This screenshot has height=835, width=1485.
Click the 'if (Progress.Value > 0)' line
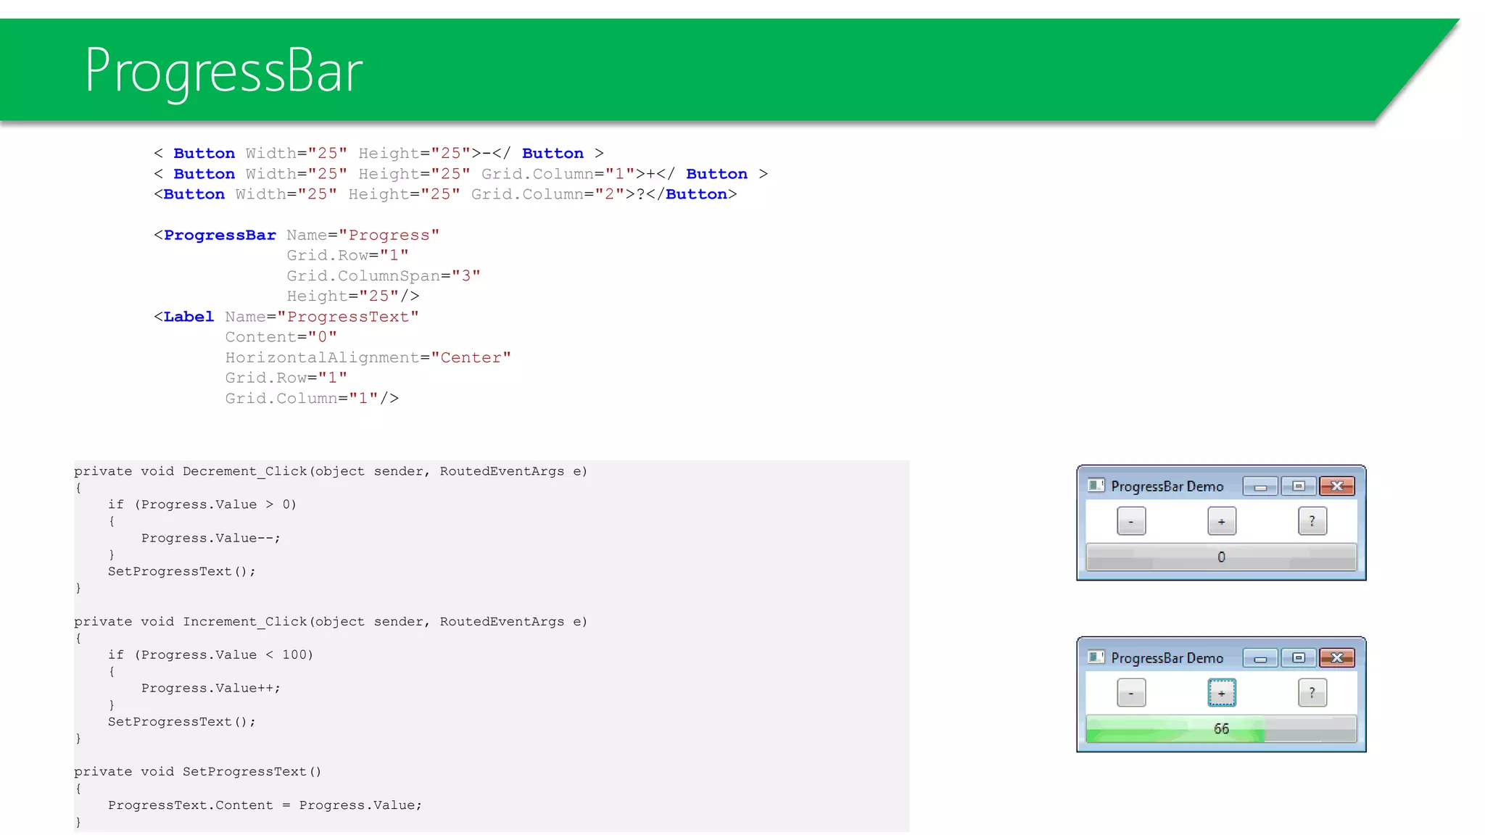click(x=202, y=504)
